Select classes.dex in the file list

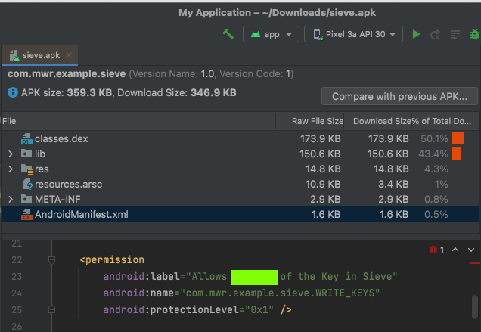point(61,138)
